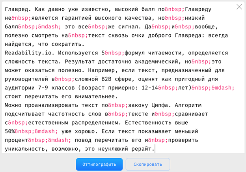Click the text 12-14 in the editor

coord(150,88)
